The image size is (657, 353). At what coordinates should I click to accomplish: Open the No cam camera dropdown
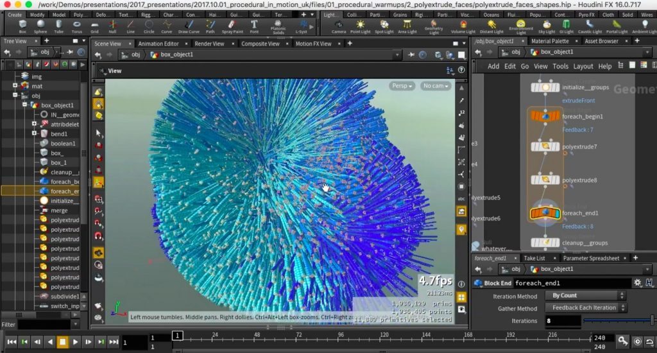pyautogui.click(x=436, y=86)
